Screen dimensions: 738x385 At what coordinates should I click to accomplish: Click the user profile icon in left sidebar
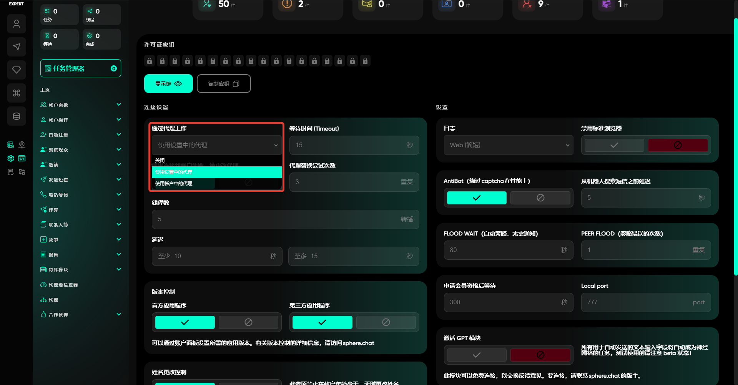click(x=16, y=24)
